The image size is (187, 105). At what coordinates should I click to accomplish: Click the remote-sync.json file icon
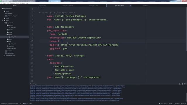click(x=5, y=55)
